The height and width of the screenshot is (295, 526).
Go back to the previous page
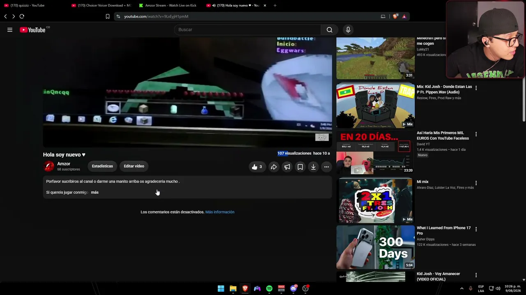[x=5, y=16]
